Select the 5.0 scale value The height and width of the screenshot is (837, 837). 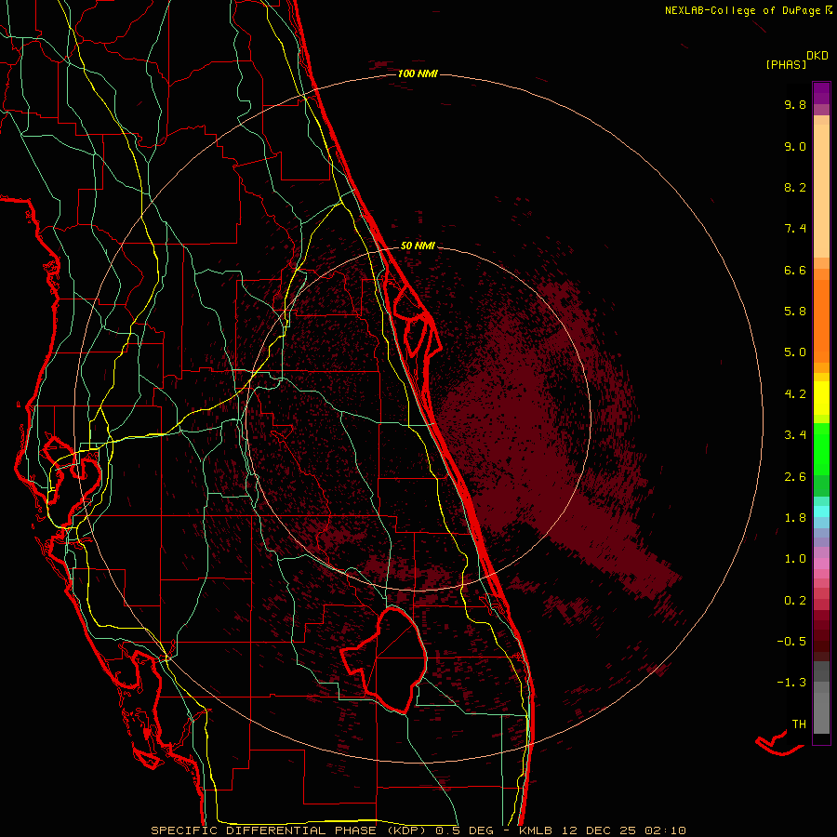(x=795, y=352)
